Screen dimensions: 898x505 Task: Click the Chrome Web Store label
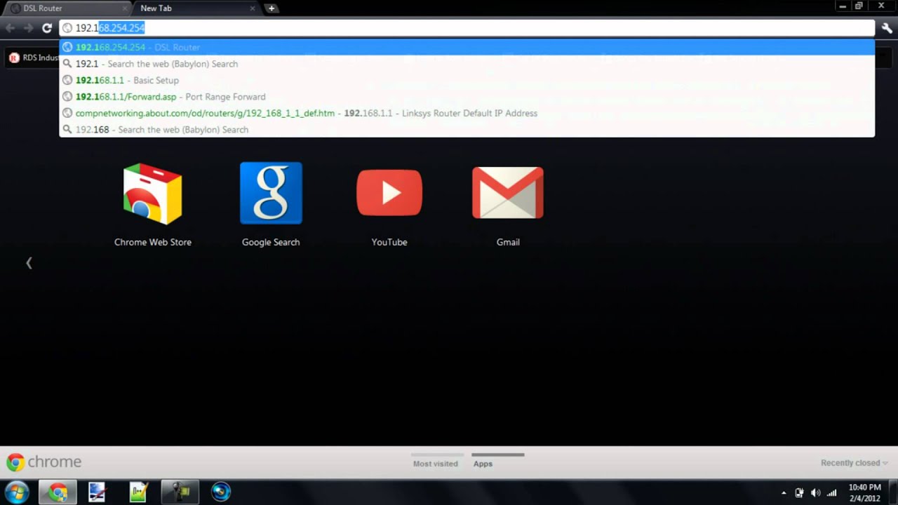[153, 242]
